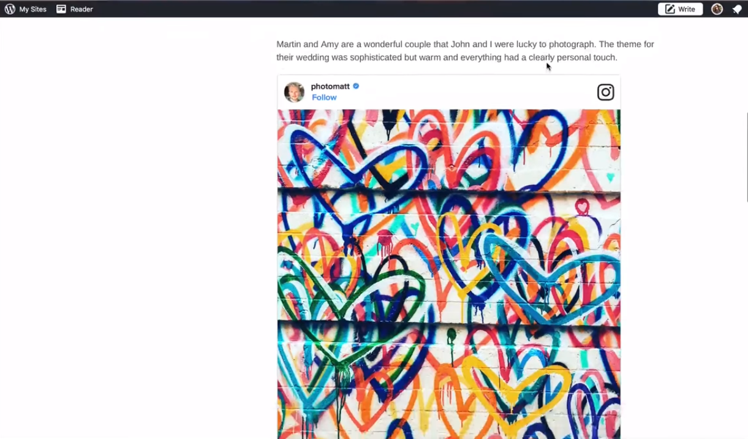Click the pencil icon in Write
This screenshot has height=439, width=748.
[670, 9]
